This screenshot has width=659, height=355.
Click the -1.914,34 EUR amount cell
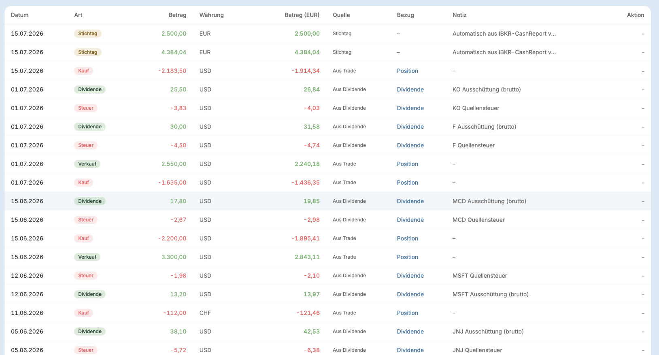pyautogui.click(x=306, y=71)
